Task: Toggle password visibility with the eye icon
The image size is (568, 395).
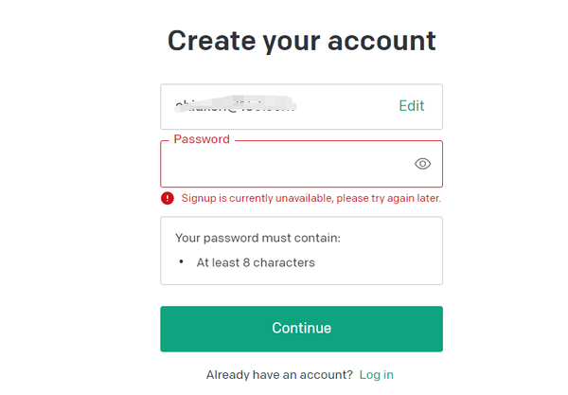Action: 422,164
